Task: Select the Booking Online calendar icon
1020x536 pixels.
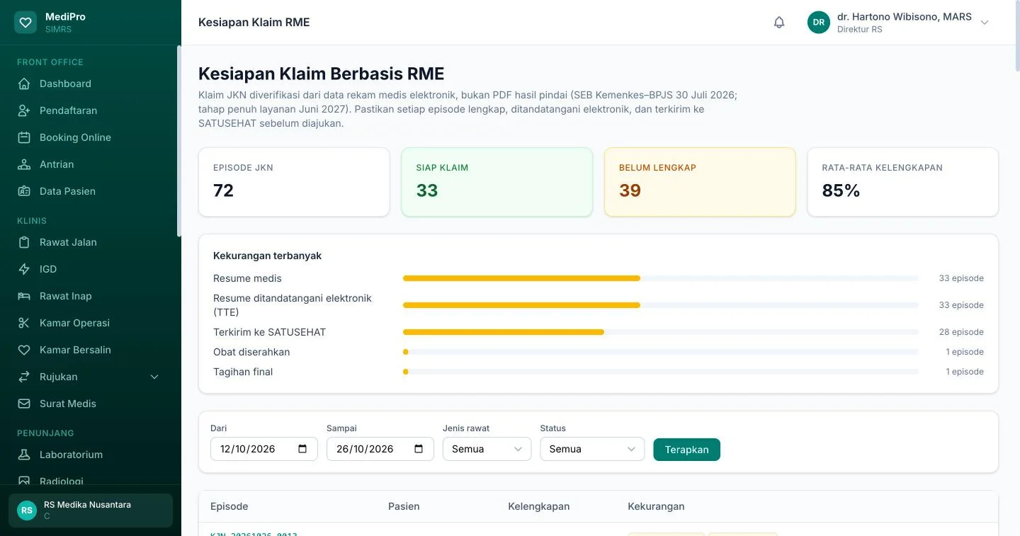Action: [24, 137]
